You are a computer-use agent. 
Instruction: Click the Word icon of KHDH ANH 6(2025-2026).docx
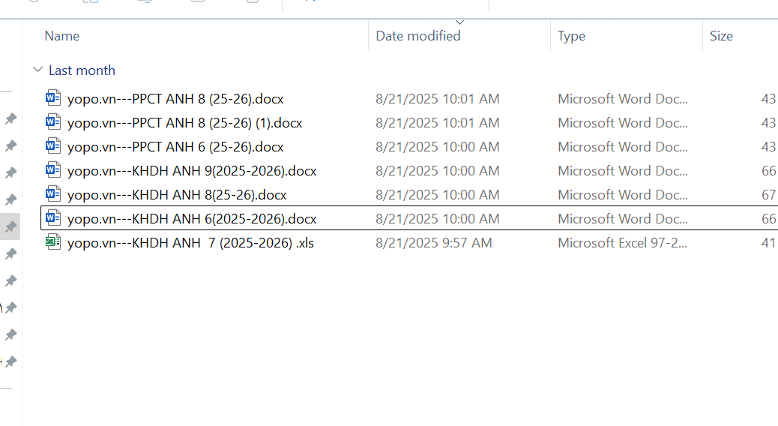coord(53,218)
